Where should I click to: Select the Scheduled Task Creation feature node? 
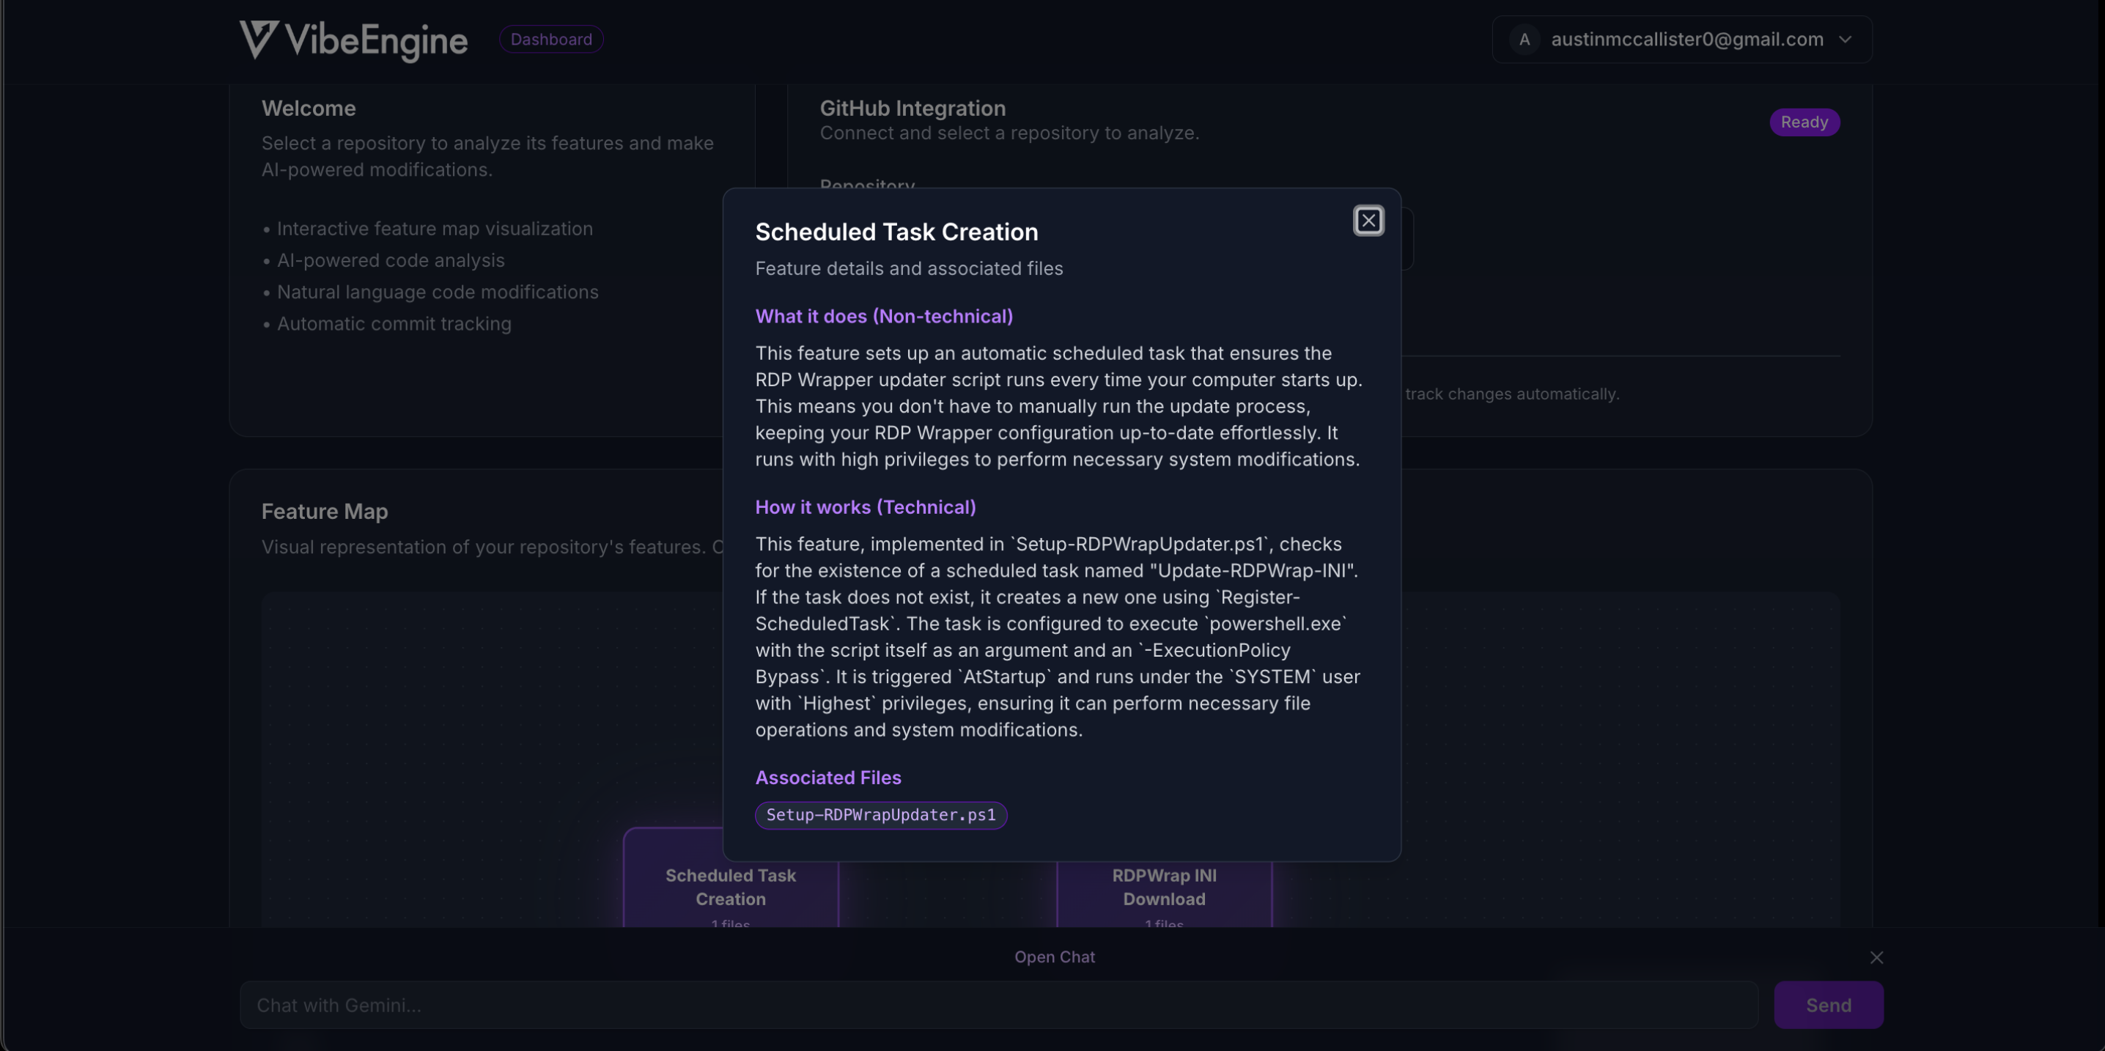[x=730, y=888]
